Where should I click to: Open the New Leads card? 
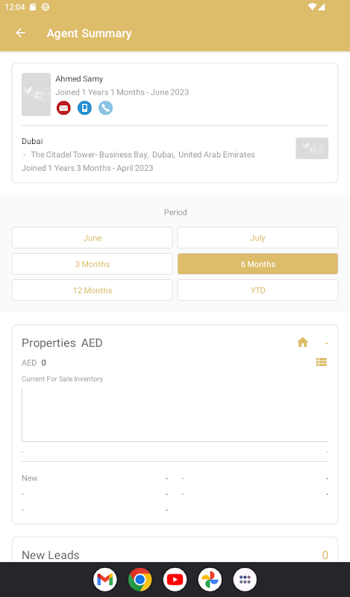(x=175, y=550)
